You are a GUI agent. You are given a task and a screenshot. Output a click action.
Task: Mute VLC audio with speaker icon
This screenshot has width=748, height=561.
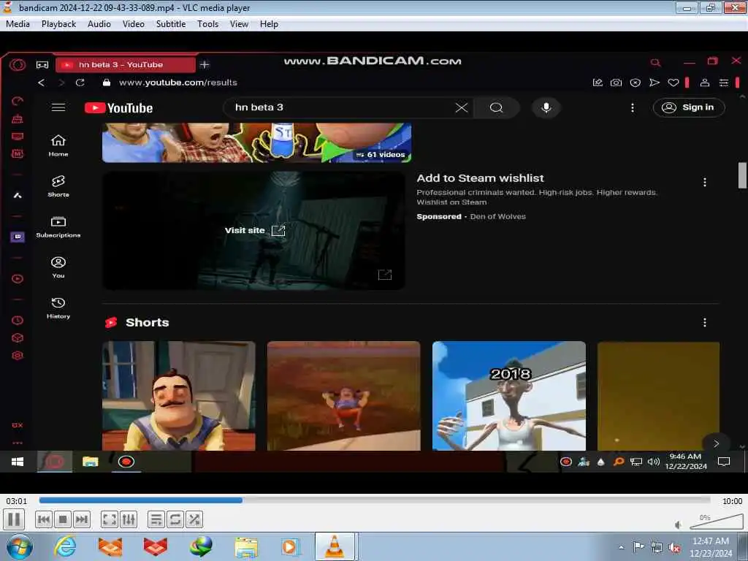coord(678,524)
